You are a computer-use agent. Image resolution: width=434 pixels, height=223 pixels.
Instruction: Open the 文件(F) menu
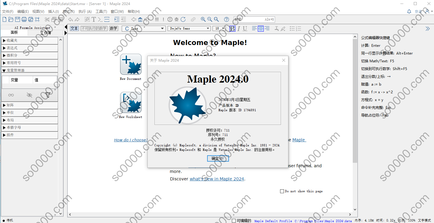tap(8, 12)
